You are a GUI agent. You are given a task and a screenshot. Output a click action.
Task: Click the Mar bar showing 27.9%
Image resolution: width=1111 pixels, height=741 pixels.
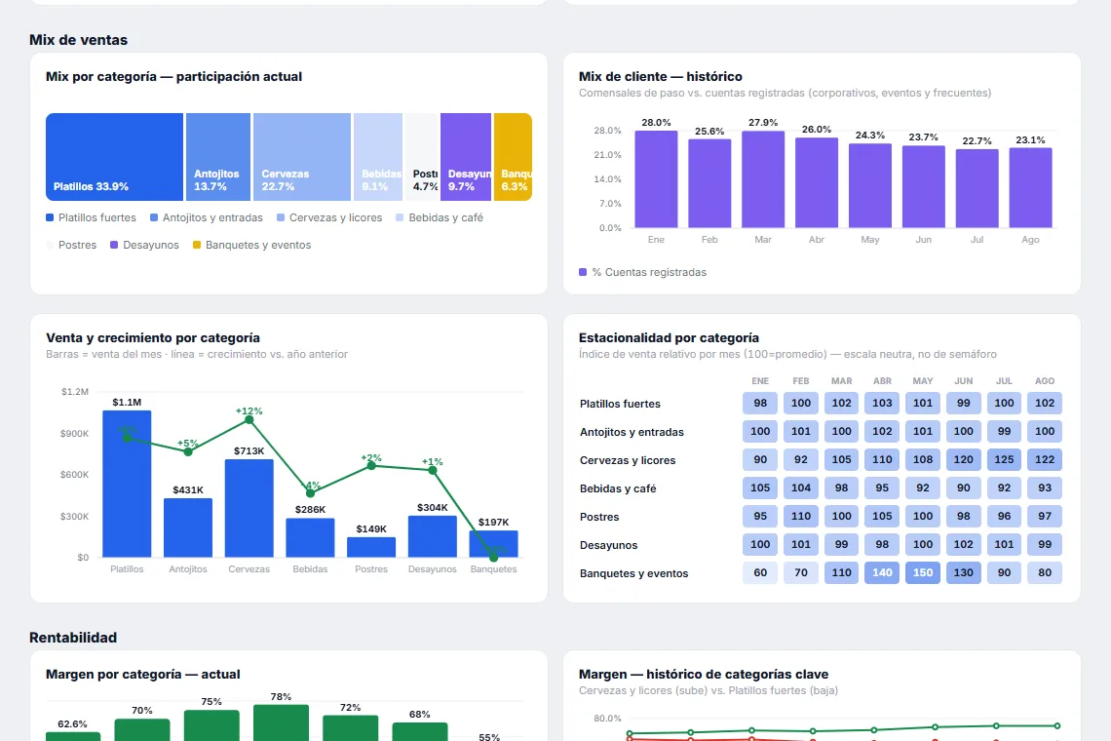(x=763, y=179)
